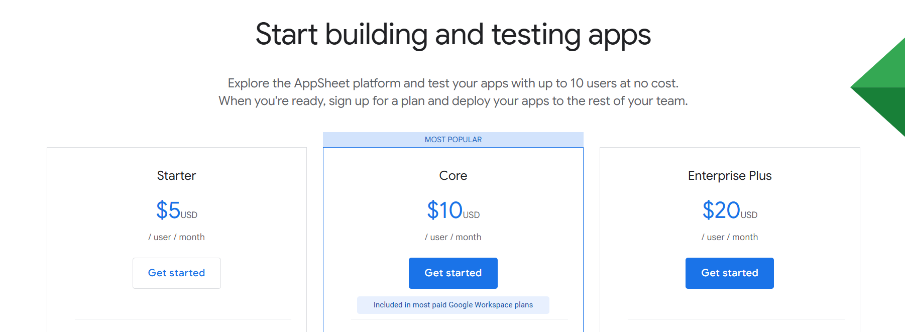Click Get started under the Core plan
Screen dimensions: 905x332
[453, 273]
